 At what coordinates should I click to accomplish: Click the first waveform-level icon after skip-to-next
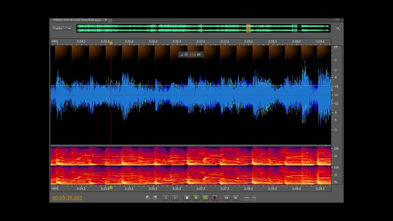pos(247,198)
